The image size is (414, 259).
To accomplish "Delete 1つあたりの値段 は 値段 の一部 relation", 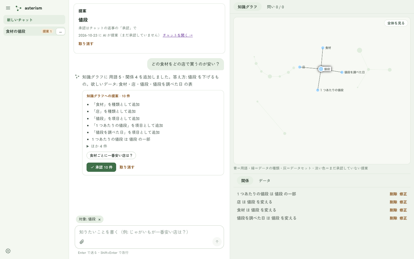I will coord(393,194).
